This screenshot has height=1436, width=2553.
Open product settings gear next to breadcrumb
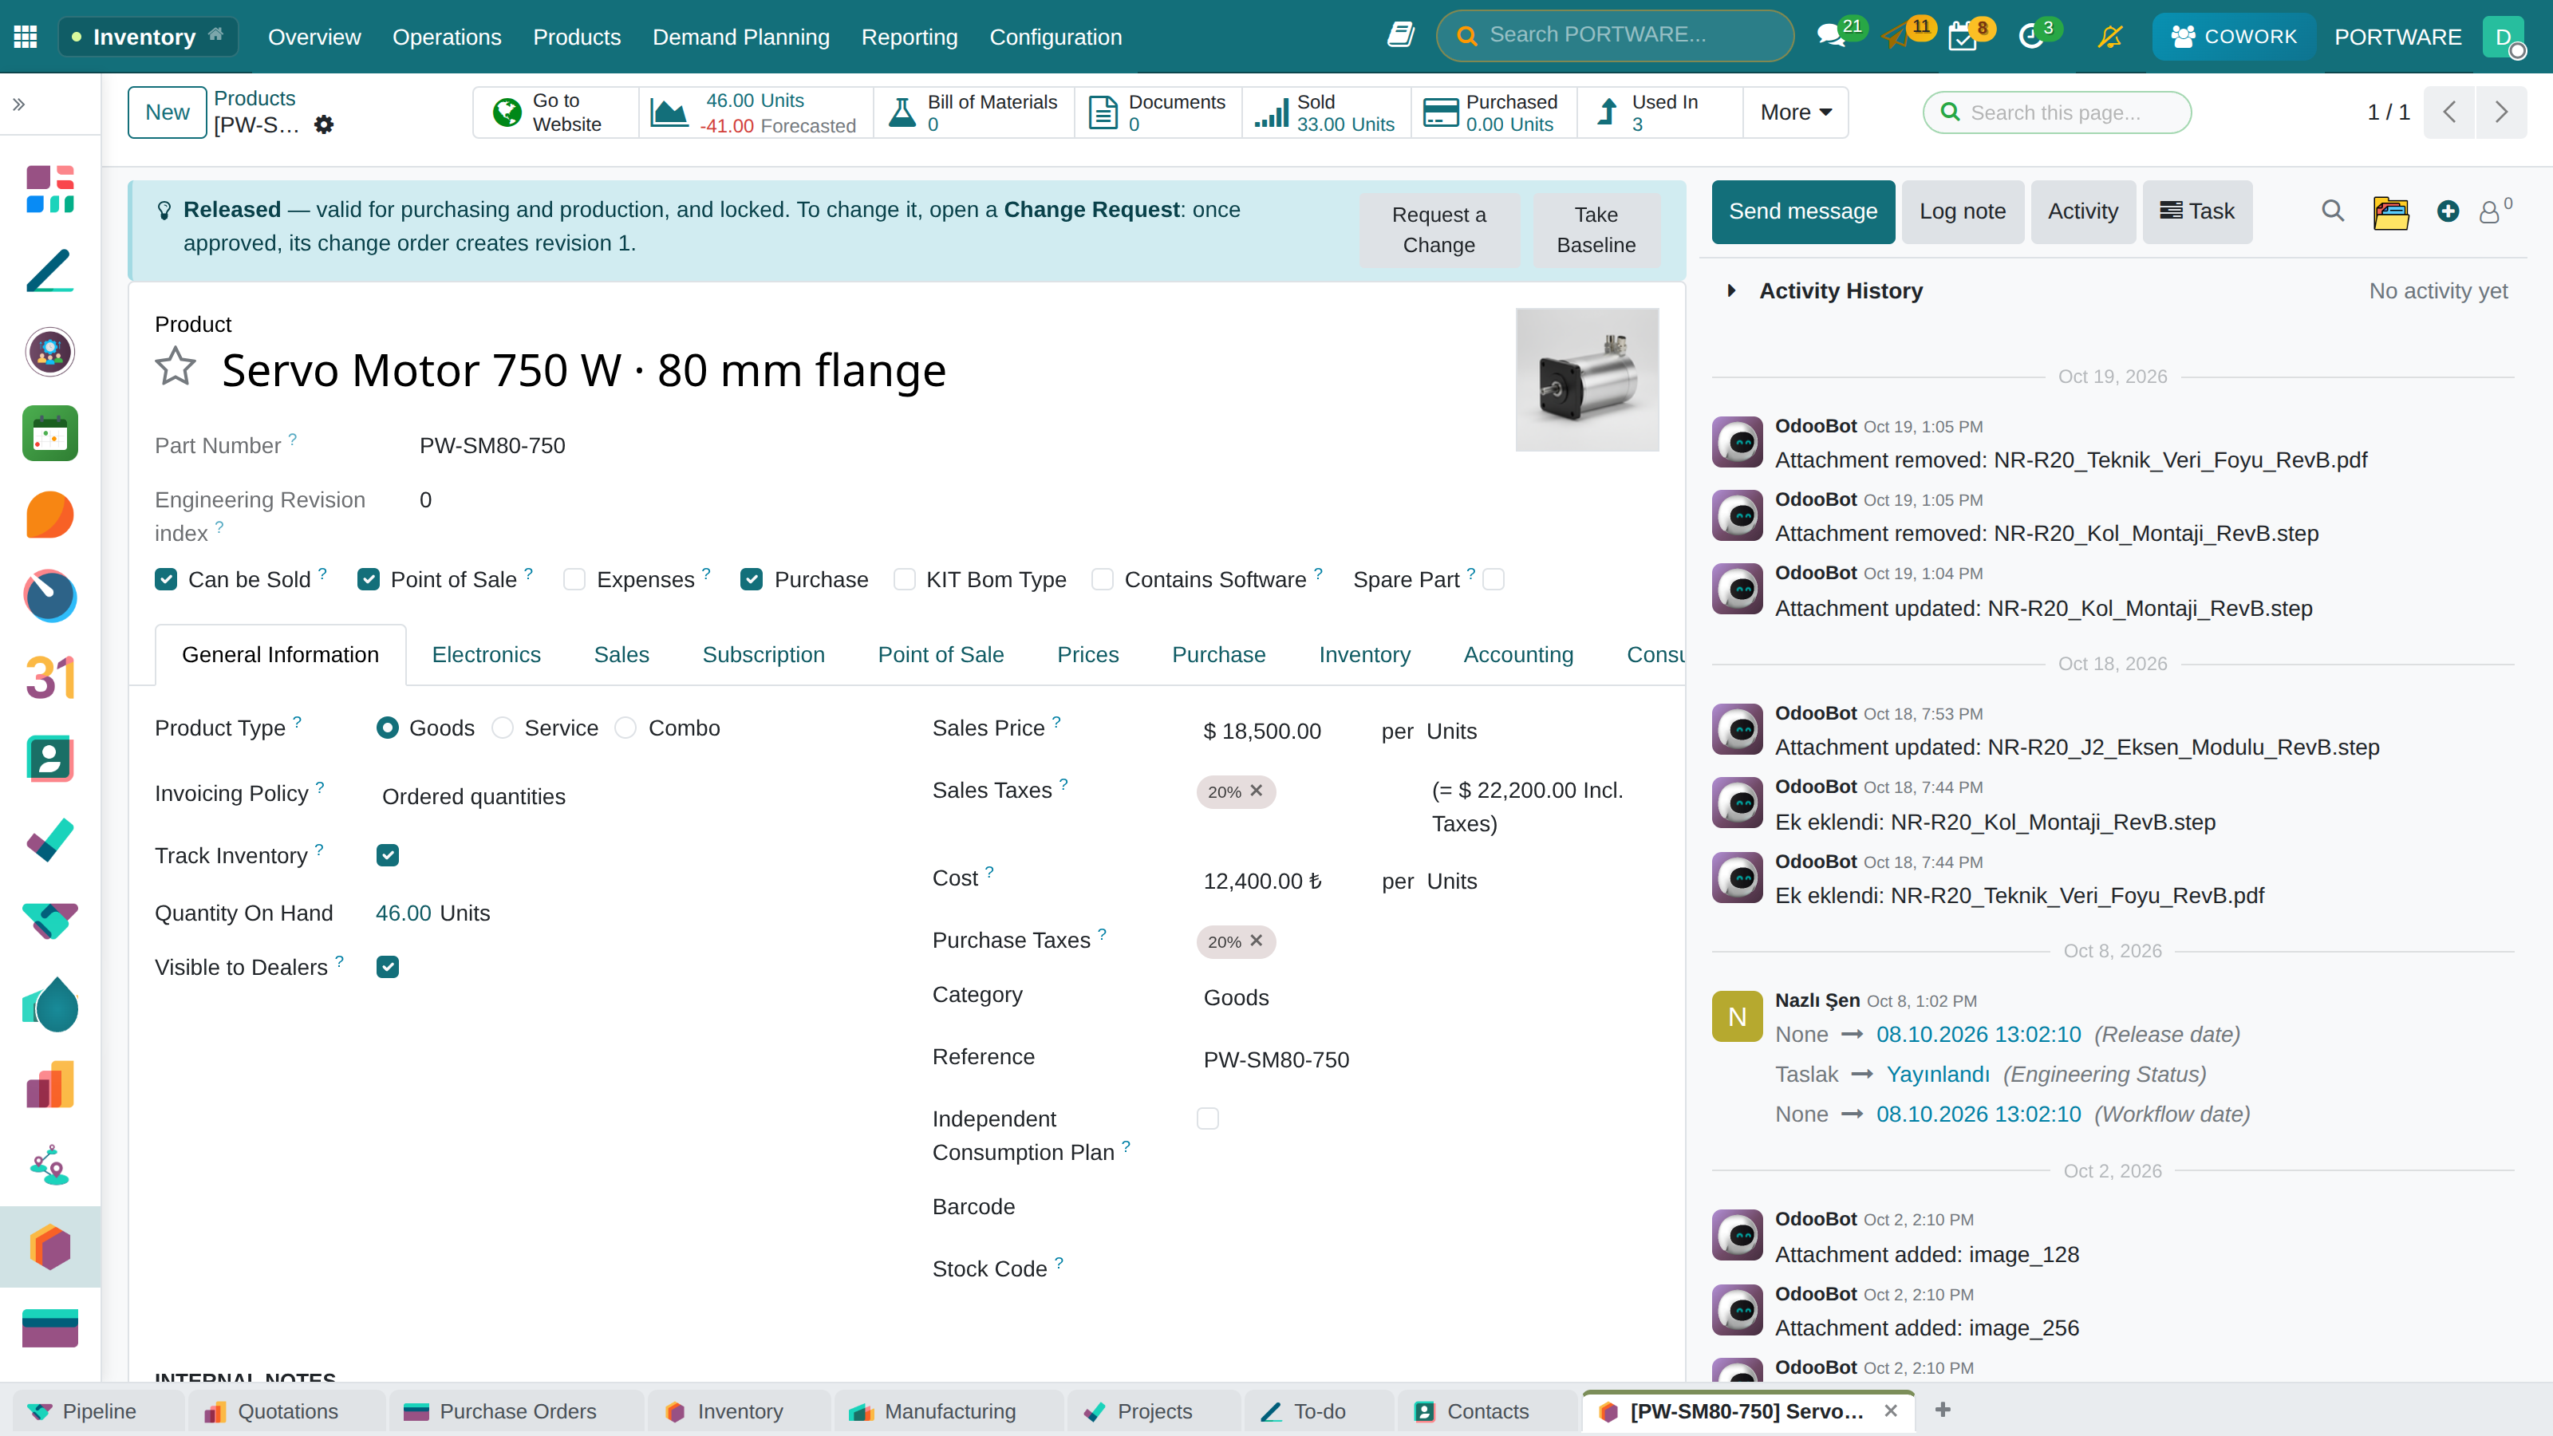tap(324, 125)
